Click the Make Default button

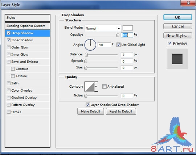(x=91, y=111)
